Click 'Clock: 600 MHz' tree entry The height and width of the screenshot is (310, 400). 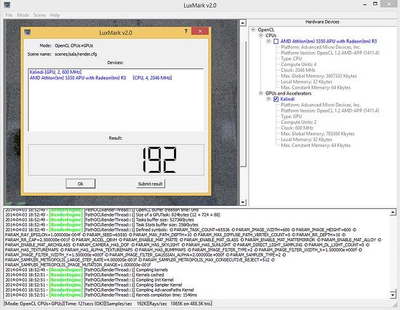(x=297, y=128)
